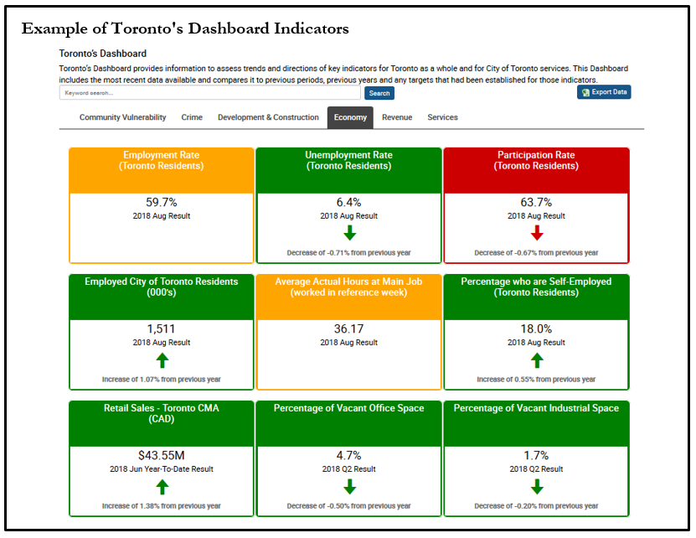Viewport: 696px width, 538px height.
Task: Click '2018 Aug Result' under Employment Rate
Action: (162, 216)
